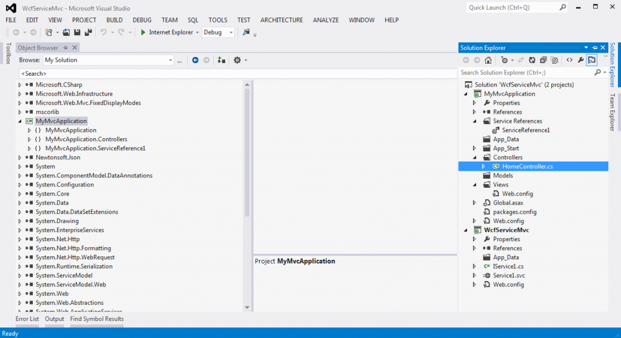
Task: Open the DEBUG menu
Action: point(142,20)
